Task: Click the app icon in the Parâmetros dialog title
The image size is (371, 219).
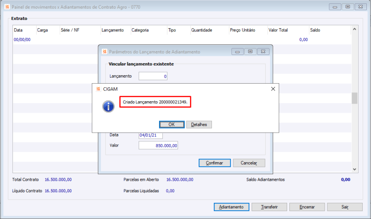Action: 105,52
